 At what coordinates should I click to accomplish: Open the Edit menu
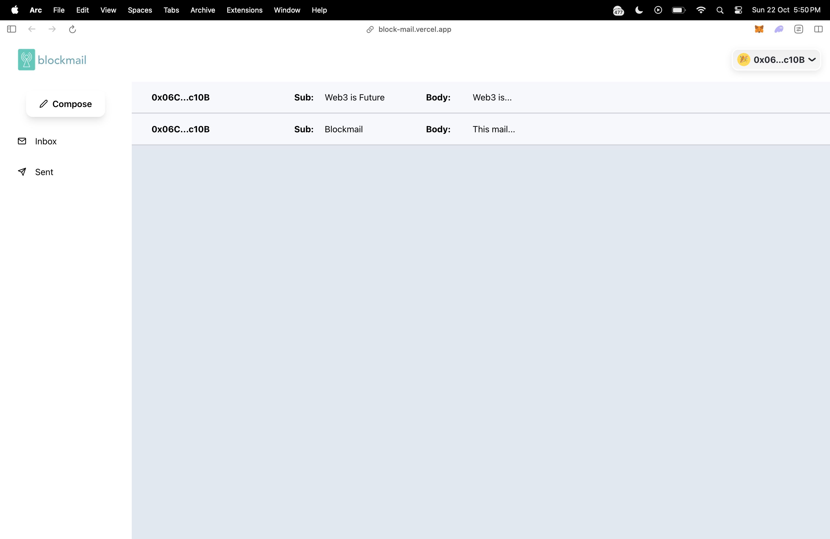[82, 10]
